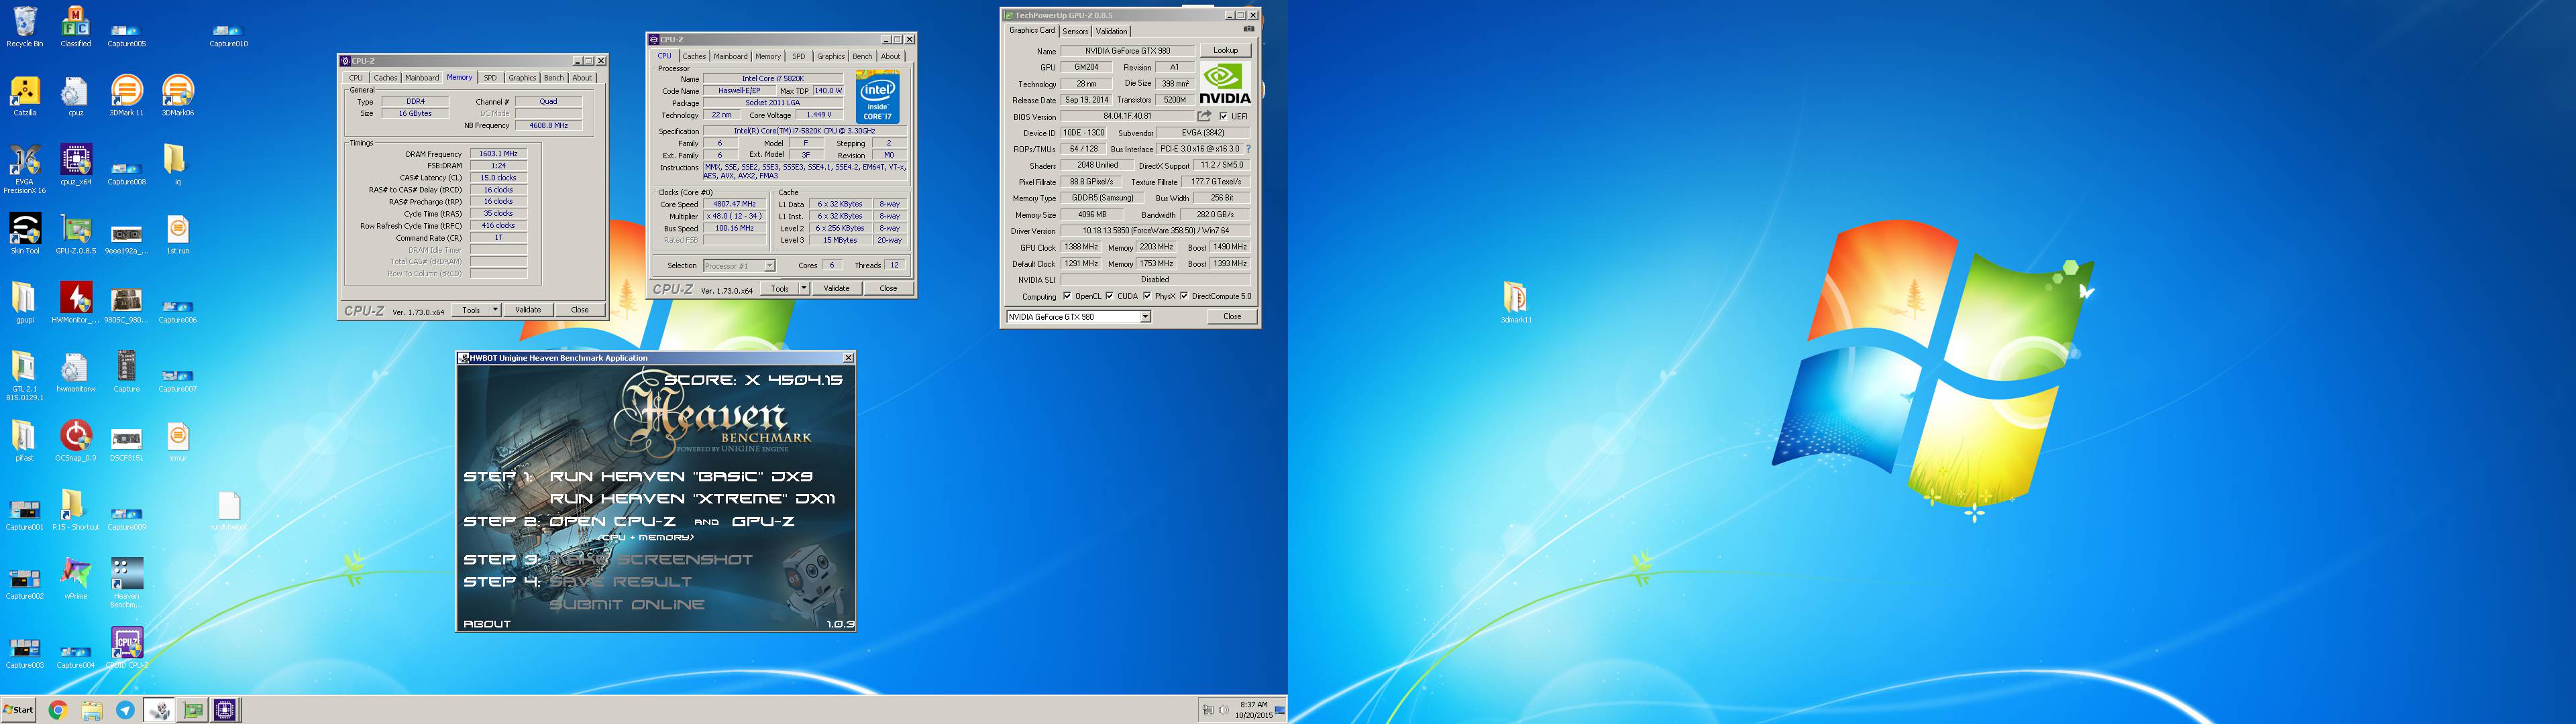This screenshot has width=2576, height=724.
Task: Click the Chrome icon in the taskbar
Action: (58, 710)
